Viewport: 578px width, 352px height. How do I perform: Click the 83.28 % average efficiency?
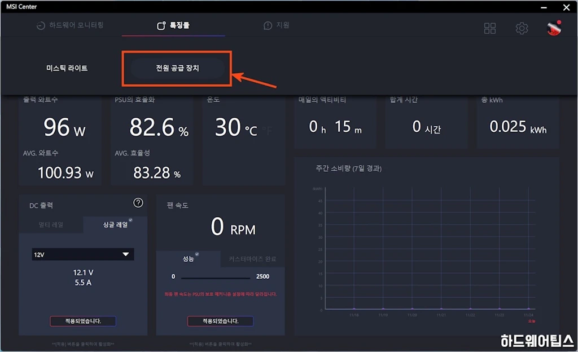click(157, 172)
